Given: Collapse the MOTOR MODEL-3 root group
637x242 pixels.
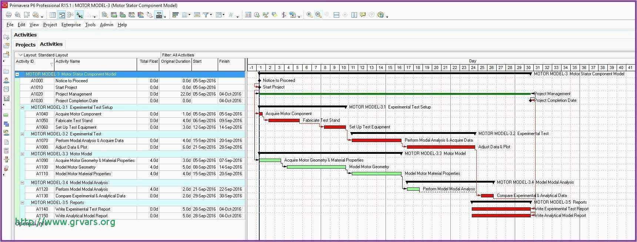Looking at the screenshot, I should point(17,74).
